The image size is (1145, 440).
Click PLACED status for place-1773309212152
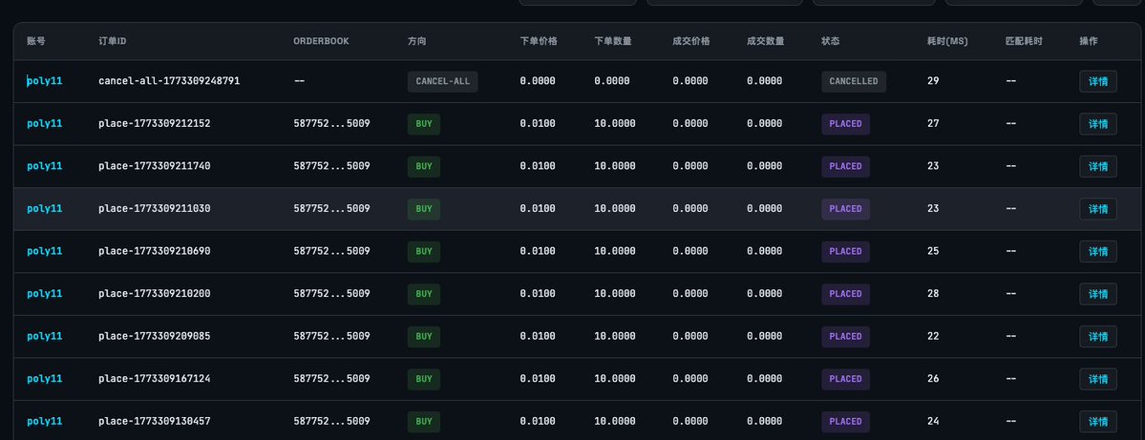(x=845, y=124)
